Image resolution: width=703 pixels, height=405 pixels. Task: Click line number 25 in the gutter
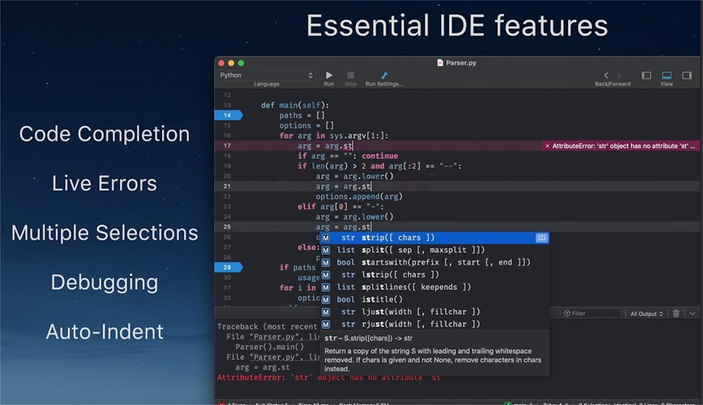(227, 227)
